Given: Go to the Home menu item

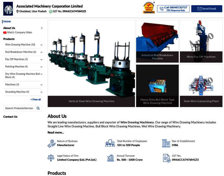Looking at the screenshot, I should (7, 21).
